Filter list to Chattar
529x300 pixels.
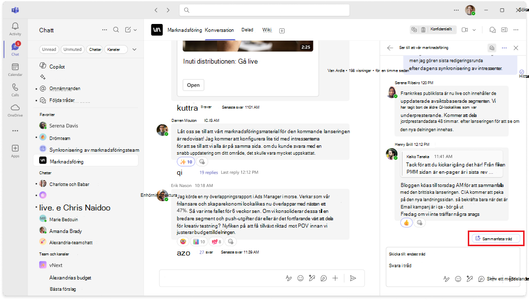[95, 49]
